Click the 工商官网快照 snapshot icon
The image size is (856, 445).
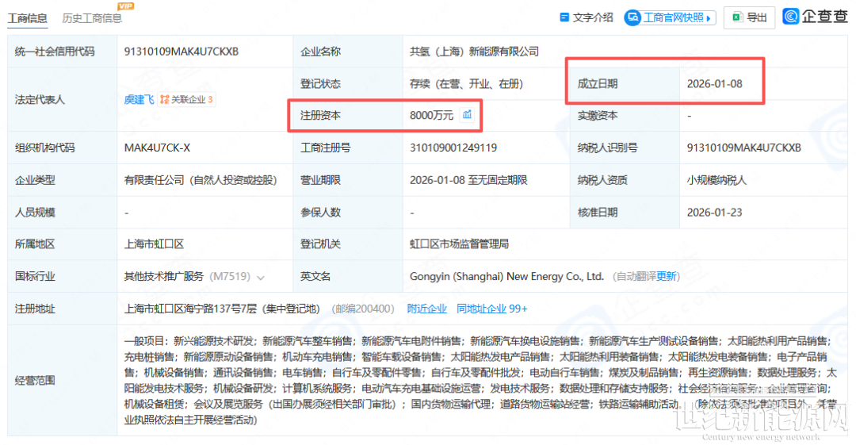[x=632, y=17]
